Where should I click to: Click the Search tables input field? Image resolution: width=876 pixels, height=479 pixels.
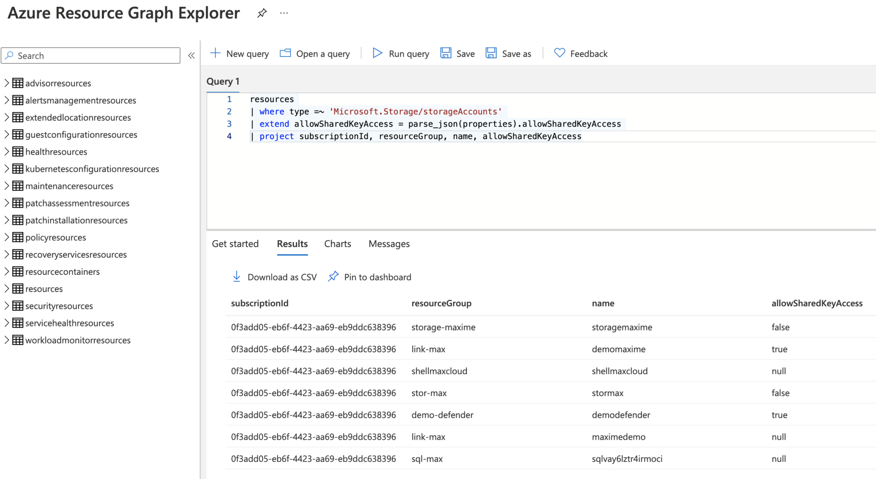(91, 56)
